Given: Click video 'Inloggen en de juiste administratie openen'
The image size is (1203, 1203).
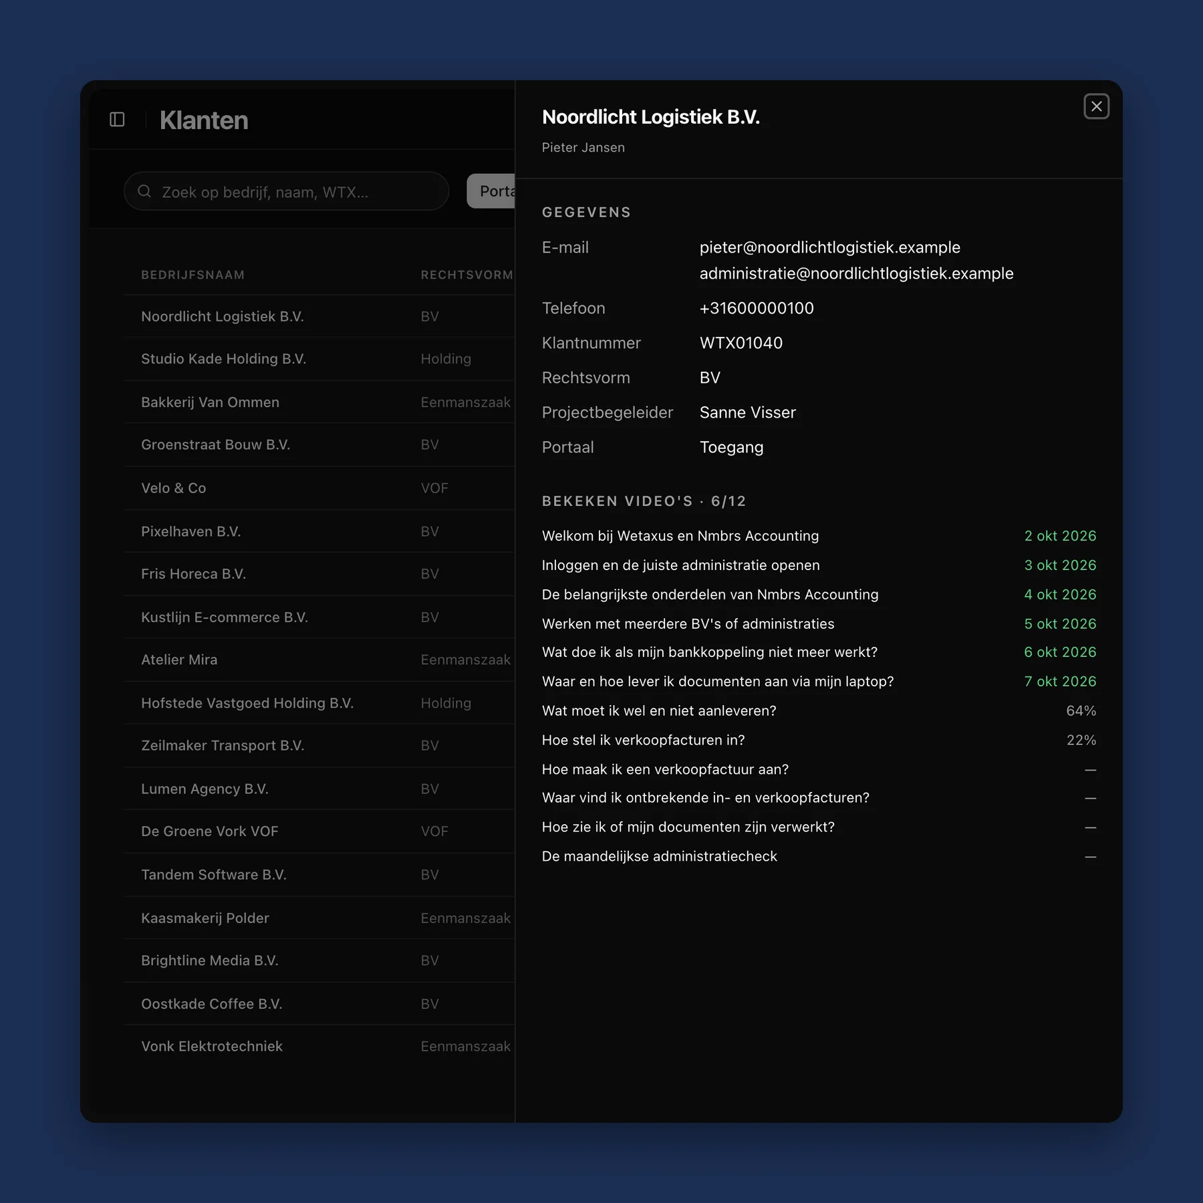Looking at the screenshot, I should pos(680,565).
